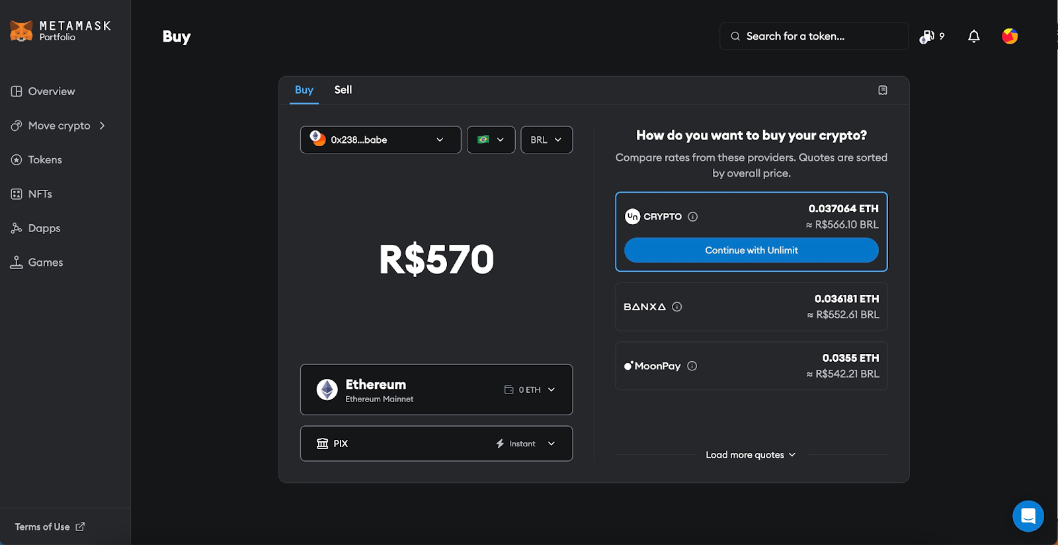Check gas prices via the gas pump icon
This screenshot has width=1058, height=545.
[928, 36]
